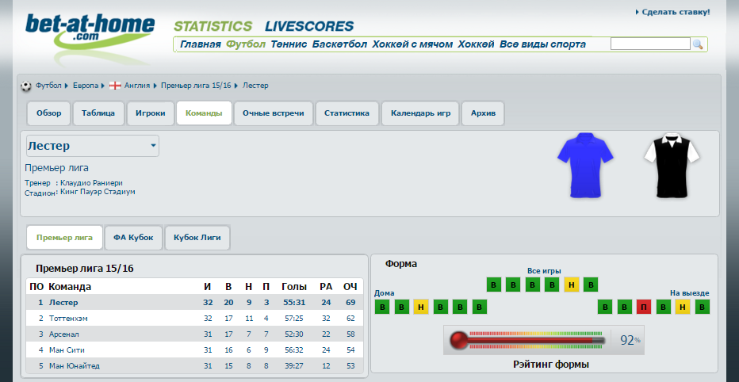This screenshot has width=739, height=382.
Task: Click the Премьер лига 15/16 breadcrumb
Action: 196,86
